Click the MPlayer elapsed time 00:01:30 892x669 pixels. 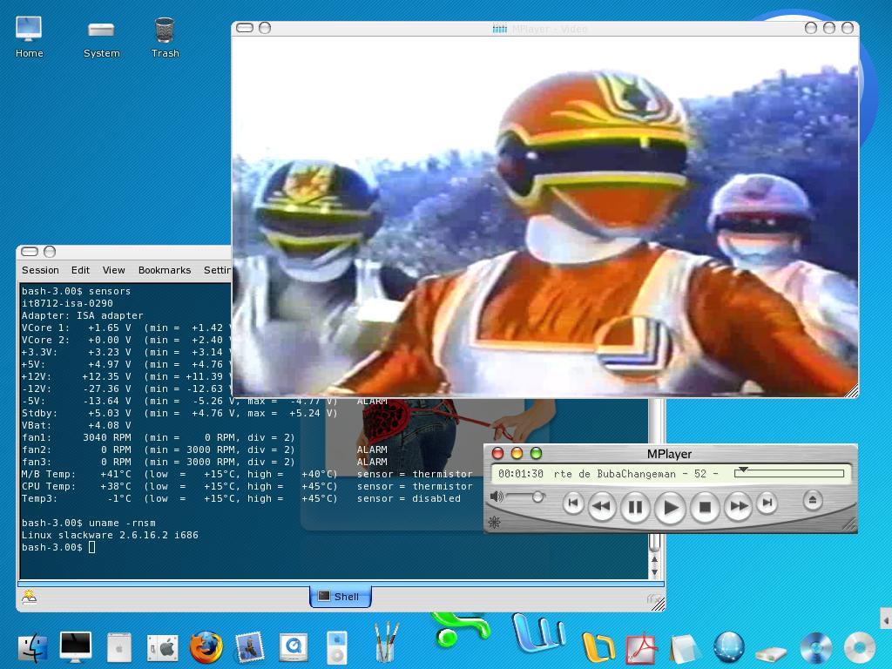tap(521, 474)
